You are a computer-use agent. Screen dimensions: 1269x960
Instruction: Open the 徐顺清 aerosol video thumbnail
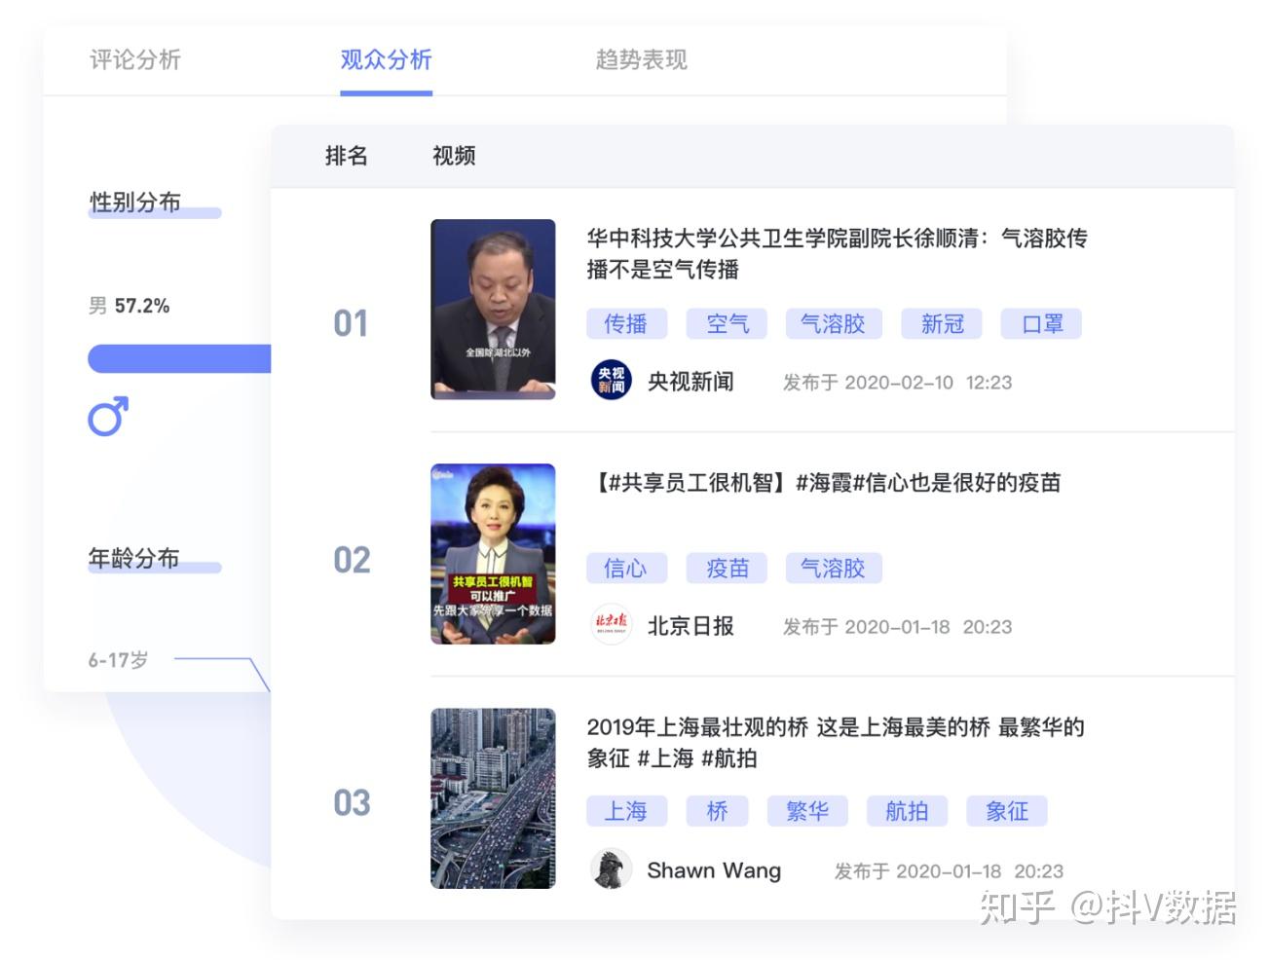click(493, 310)
